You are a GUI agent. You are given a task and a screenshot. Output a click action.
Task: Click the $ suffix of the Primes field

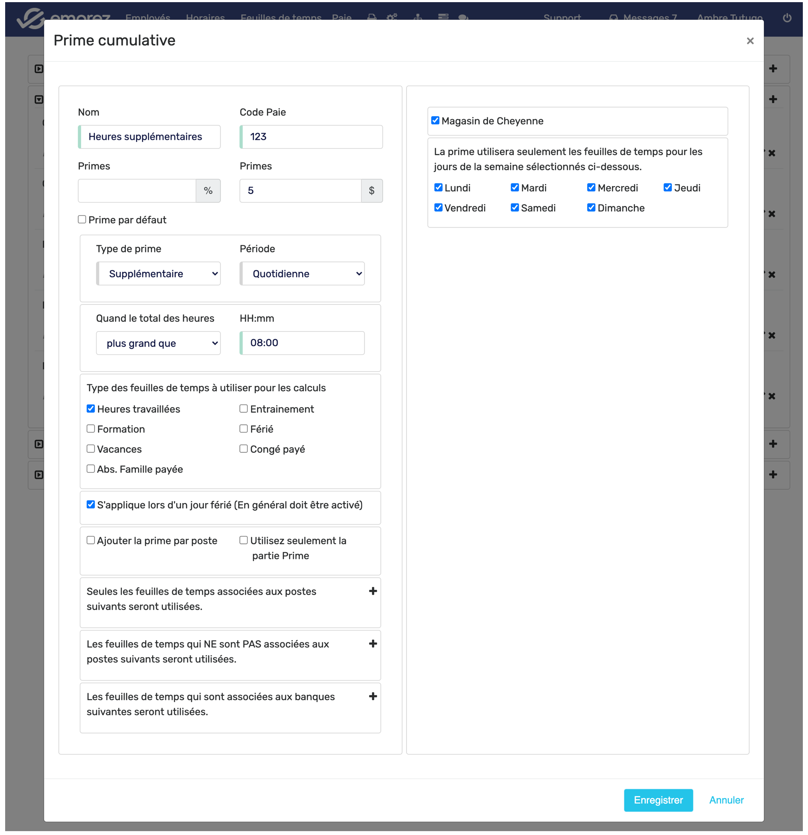[372, 190]
